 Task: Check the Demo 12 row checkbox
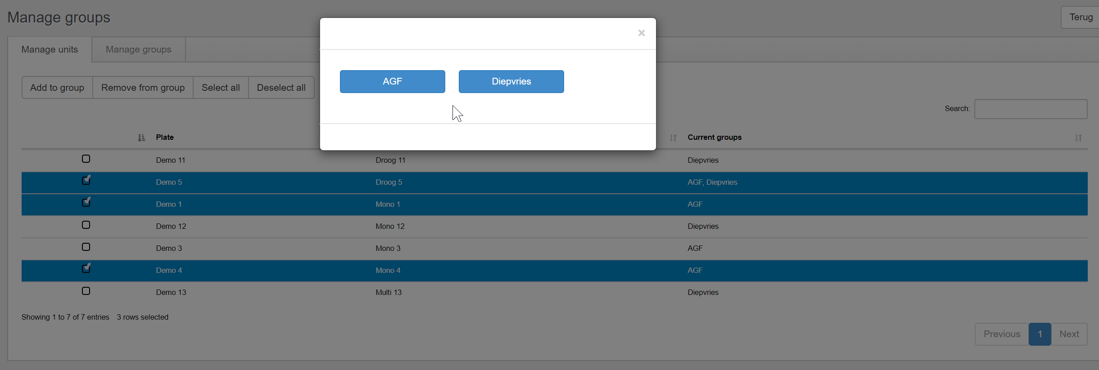pos(86,225)
